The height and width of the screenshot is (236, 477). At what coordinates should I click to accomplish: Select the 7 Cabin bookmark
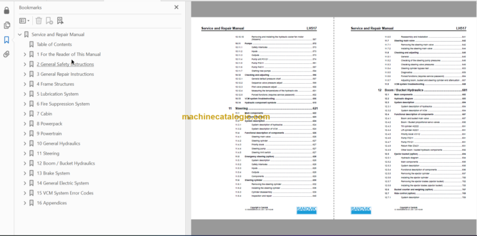pos(45,114)
